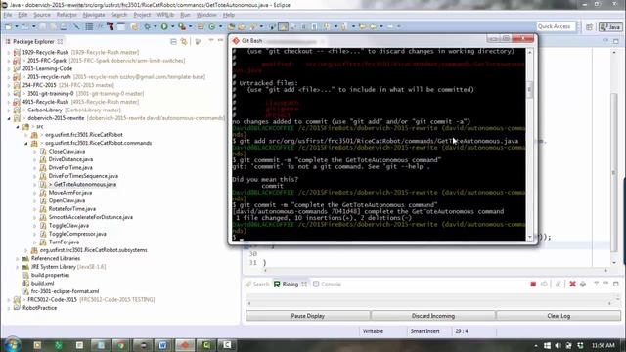Switch to the Search tab

[x=257, y=285]
